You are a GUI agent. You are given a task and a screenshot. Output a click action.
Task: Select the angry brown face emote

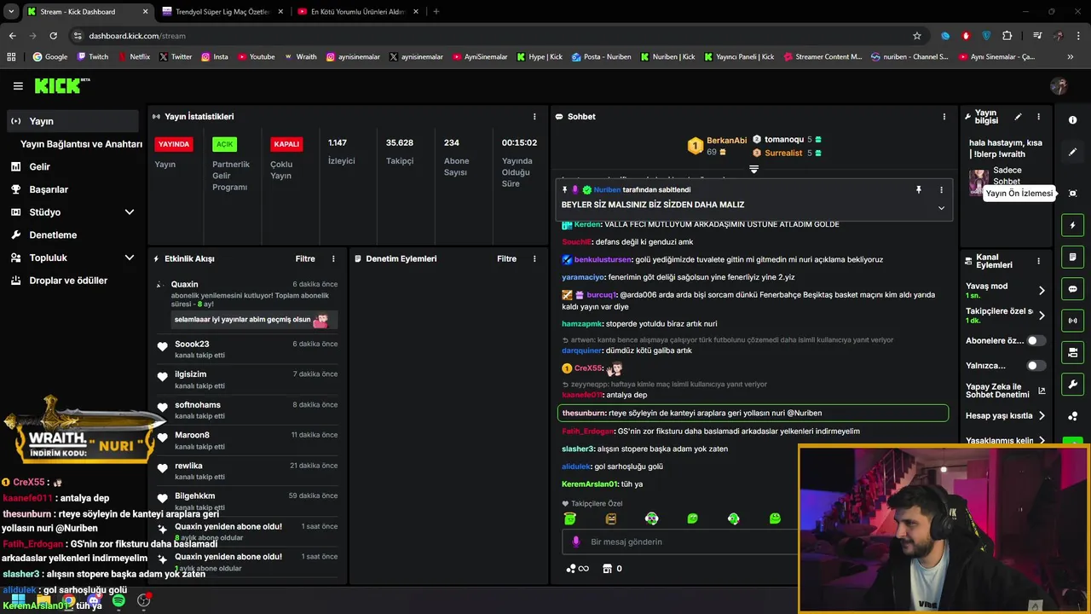(x=611, y=518)
